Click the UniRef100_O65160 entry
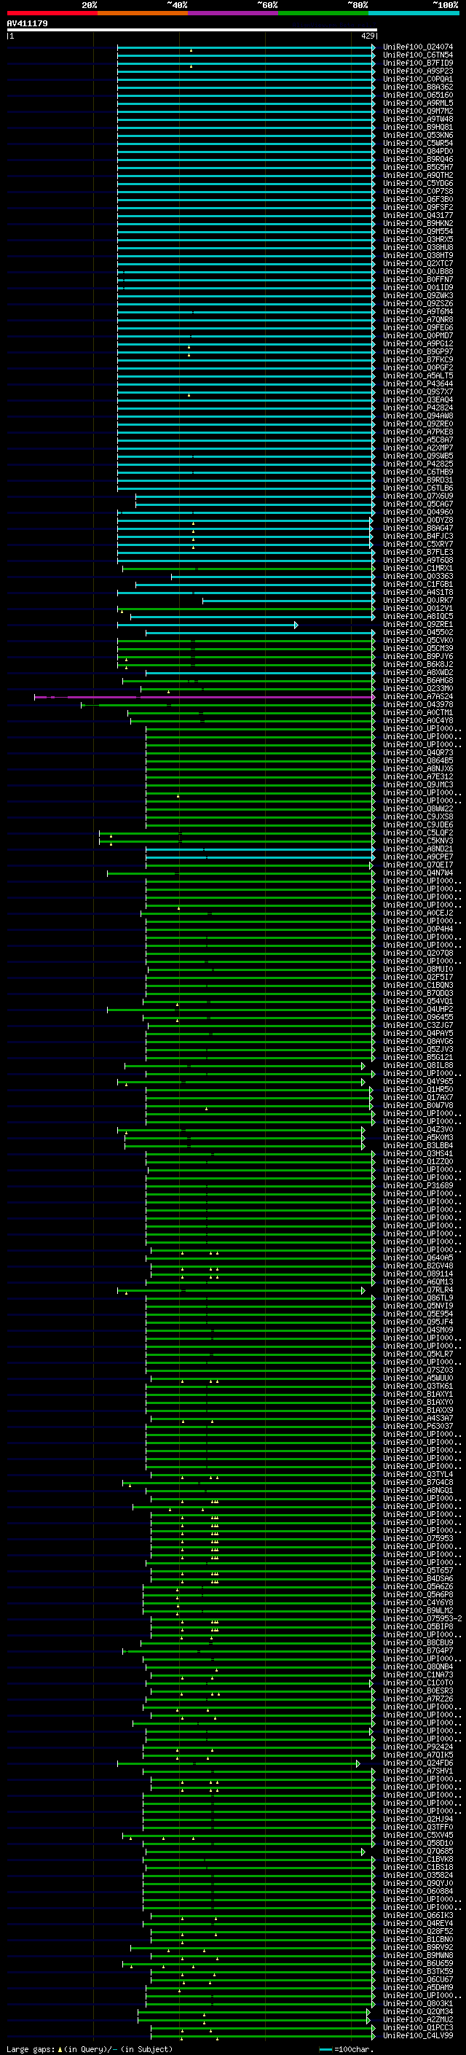This screenshot has width=466, height=2055. [417, 95]
